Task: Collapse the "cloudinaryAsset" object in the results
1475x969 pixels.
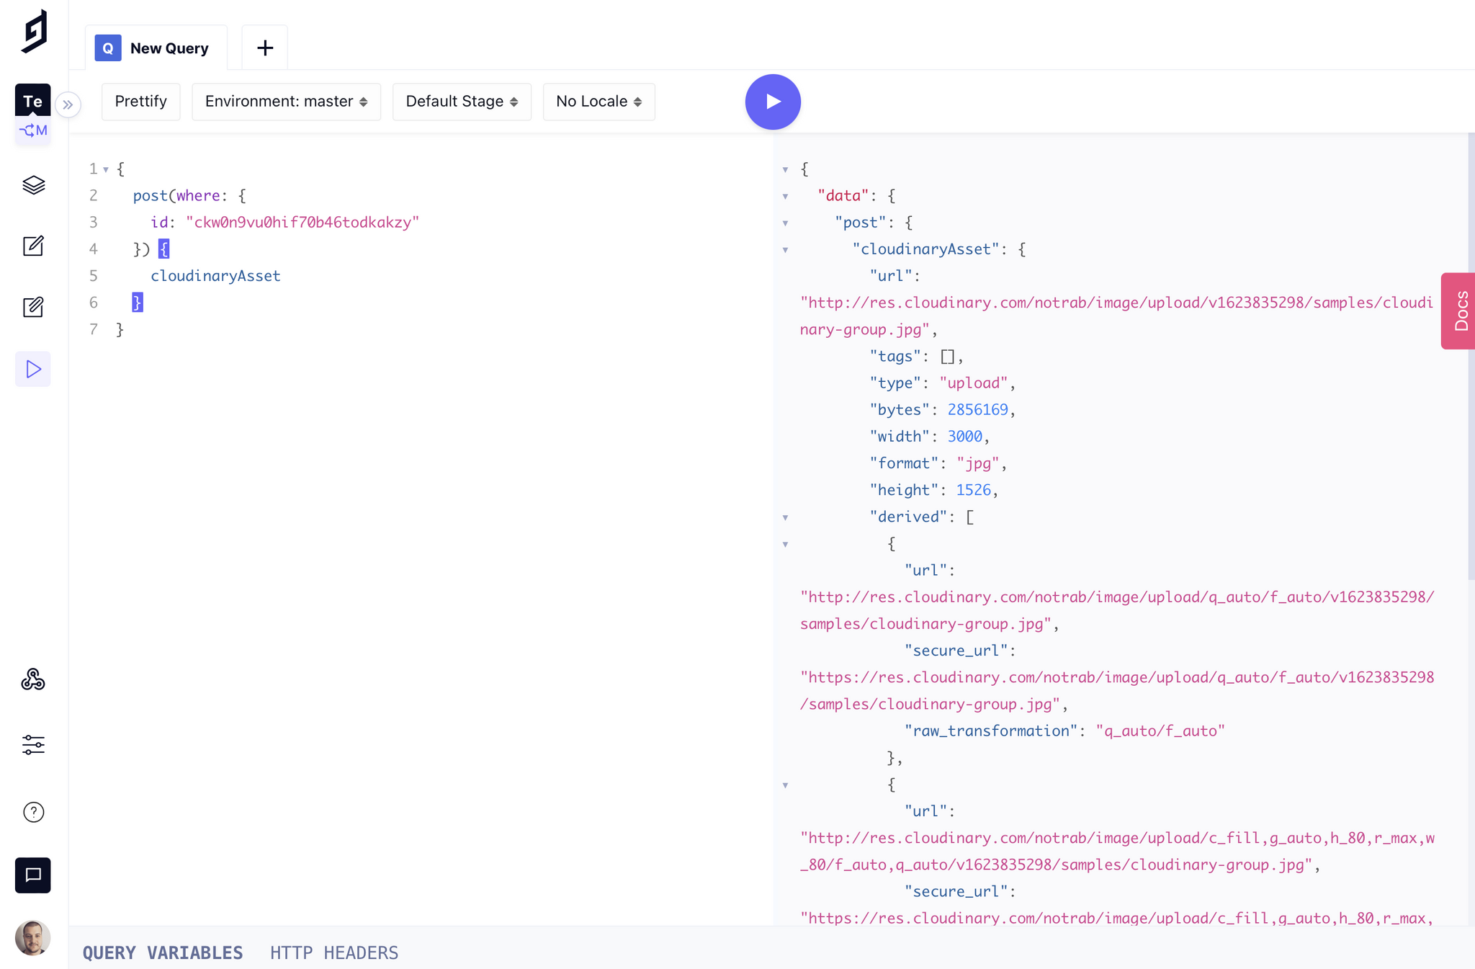Action: point(785,250)
